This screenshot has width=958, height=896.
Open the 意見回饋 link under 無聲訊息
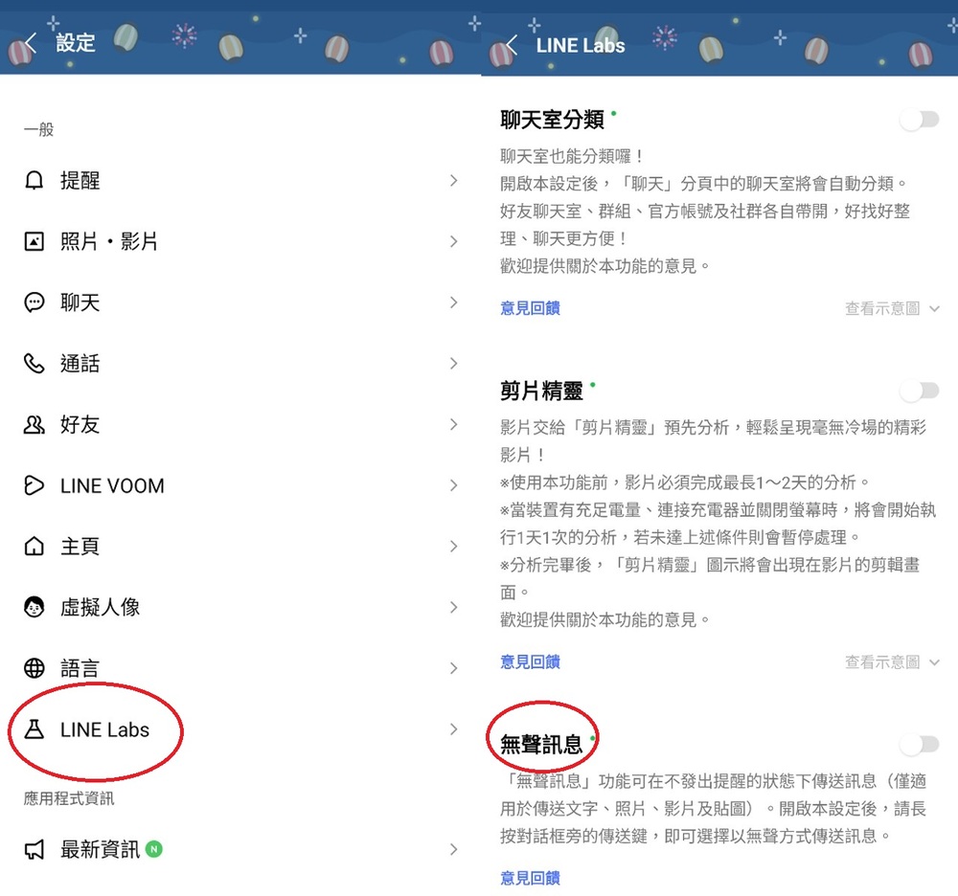click(x=529, y=878)
